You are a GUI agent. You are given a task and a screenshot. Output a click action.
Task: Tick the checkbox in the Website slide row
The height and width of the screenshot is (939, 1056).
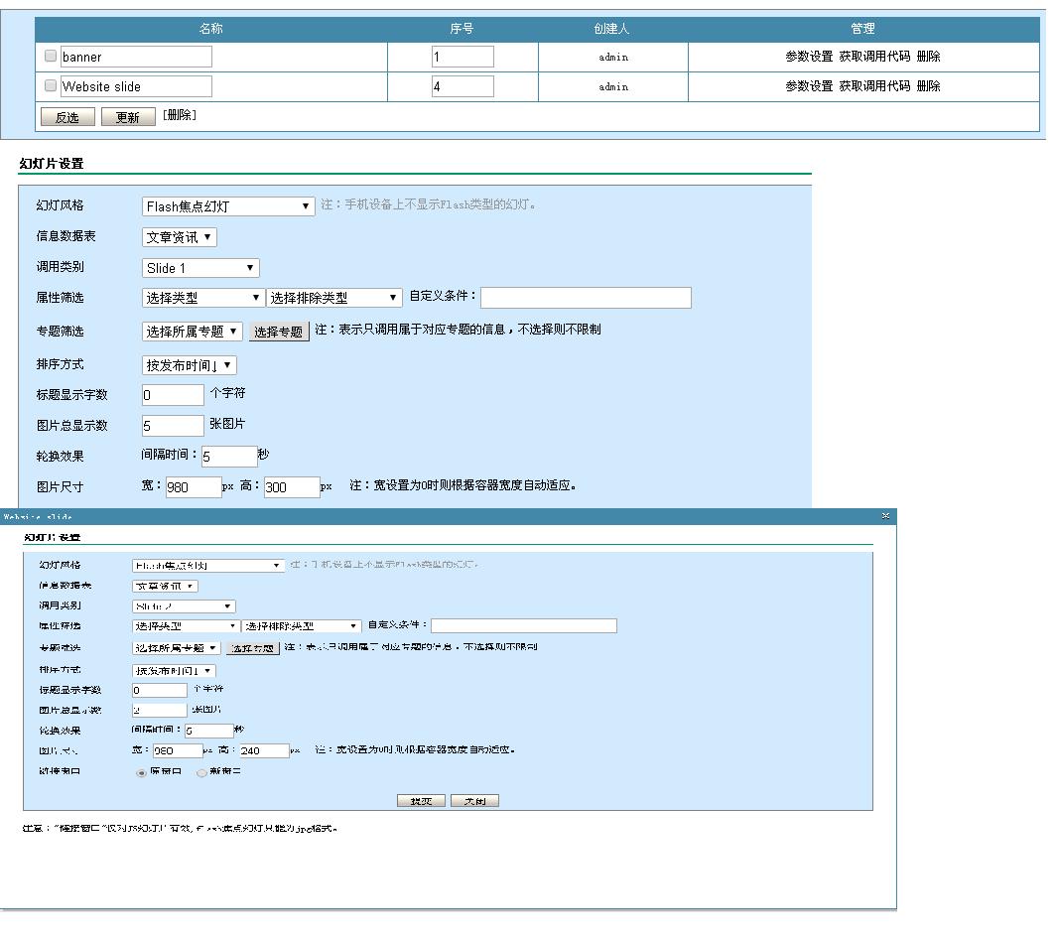tap(51, 85)
